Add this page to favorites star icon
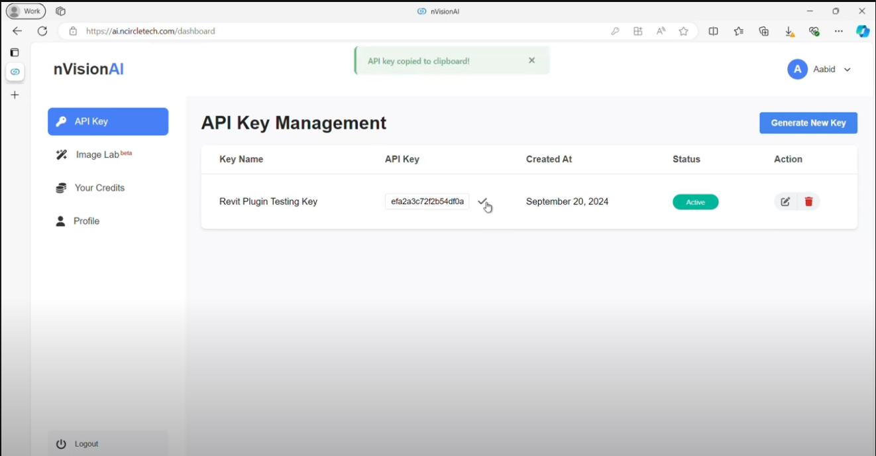 [684, 31]
